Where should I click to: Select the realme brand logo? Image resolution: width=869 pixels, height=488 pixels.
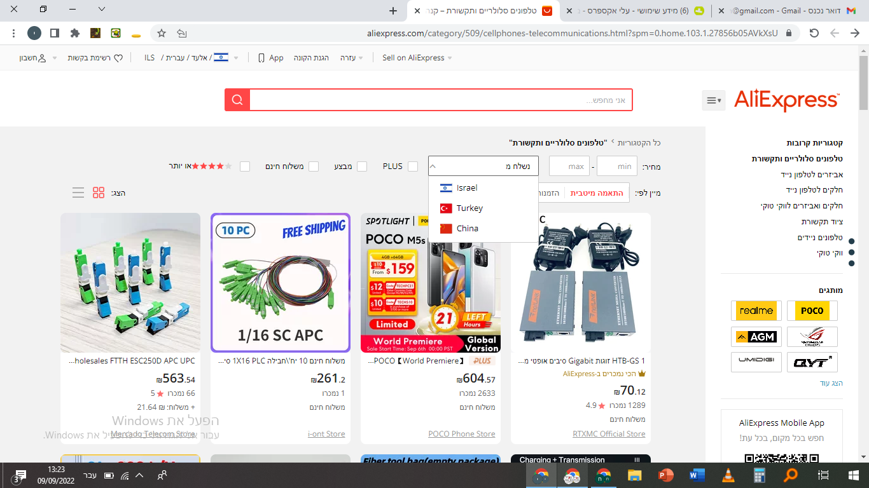(x=756, y=311)
